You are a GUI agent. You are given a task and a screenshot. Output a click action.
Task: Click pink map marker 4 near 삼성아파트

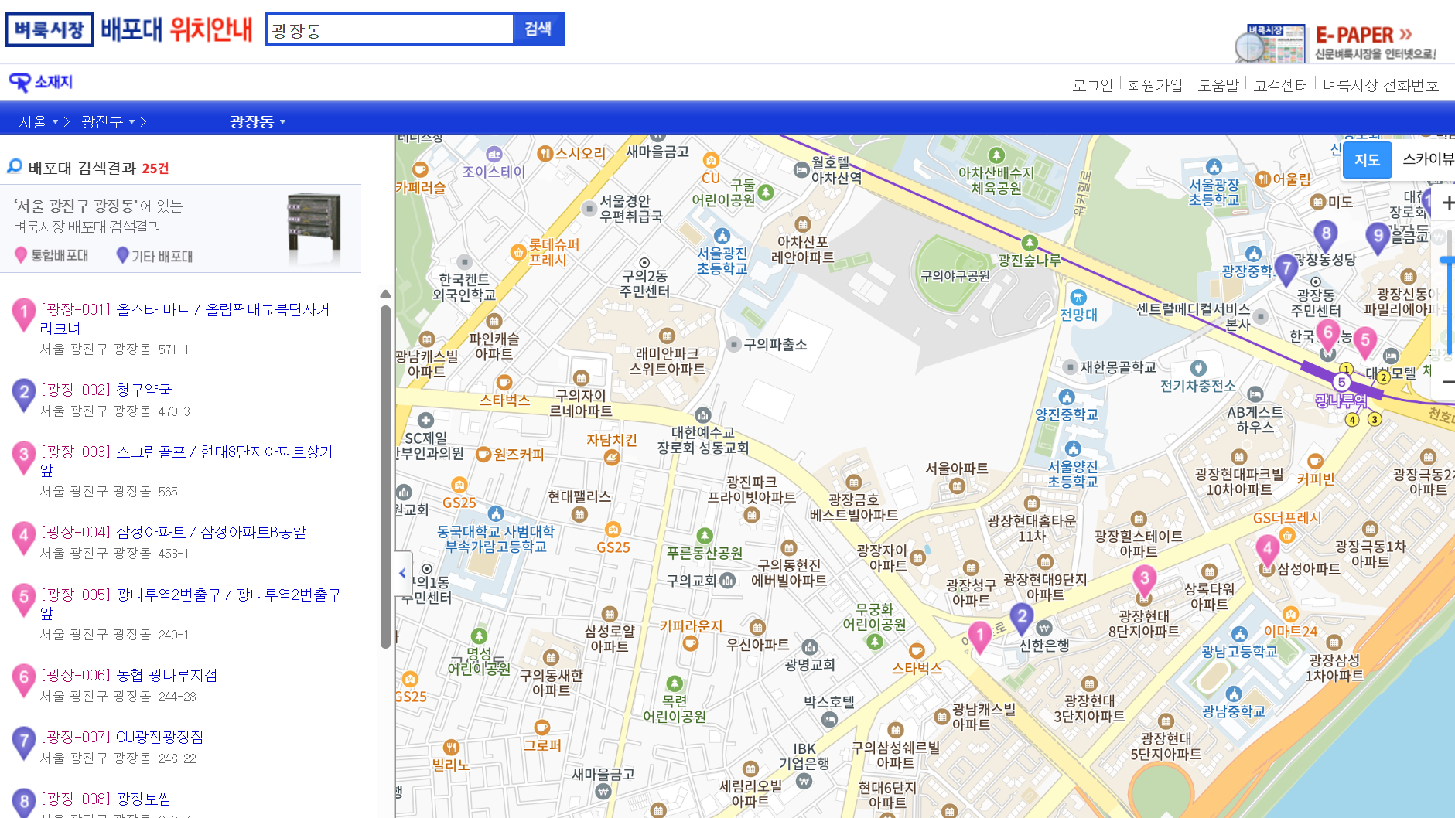(x=1267, y=550)
